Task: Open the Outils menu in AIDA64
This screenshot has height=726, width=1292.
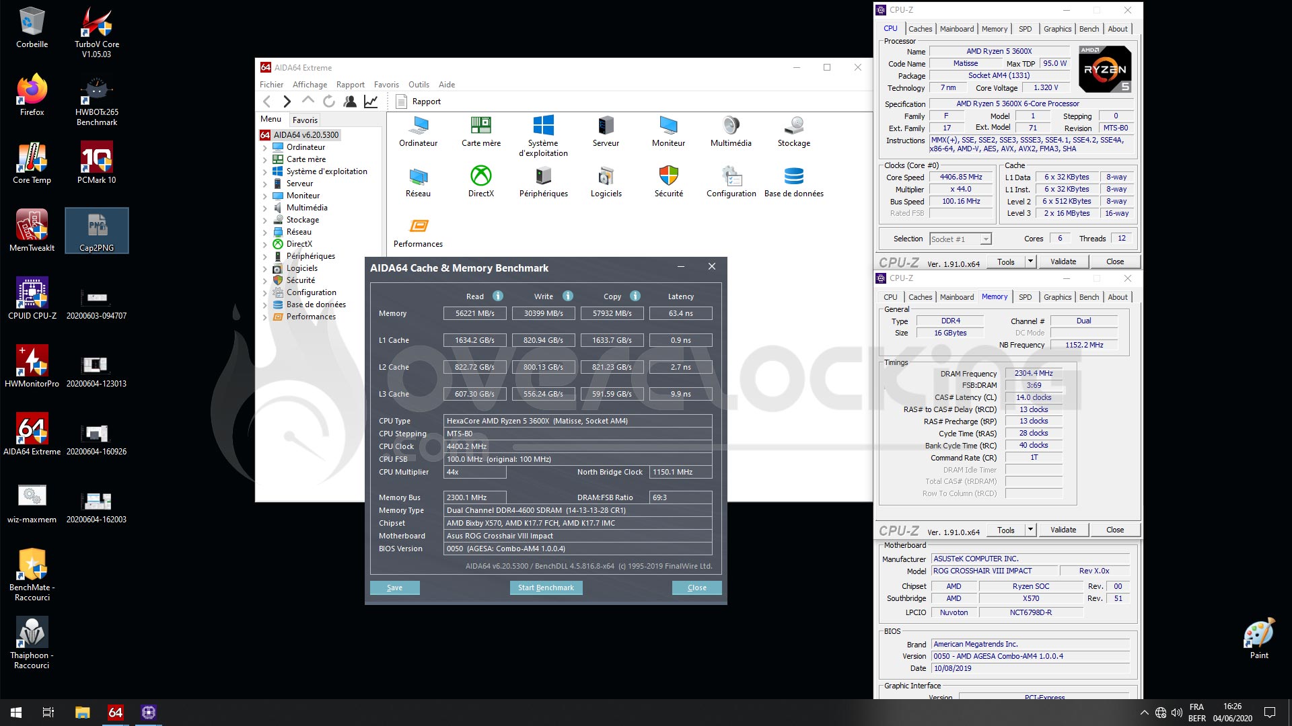Action: 419,85
